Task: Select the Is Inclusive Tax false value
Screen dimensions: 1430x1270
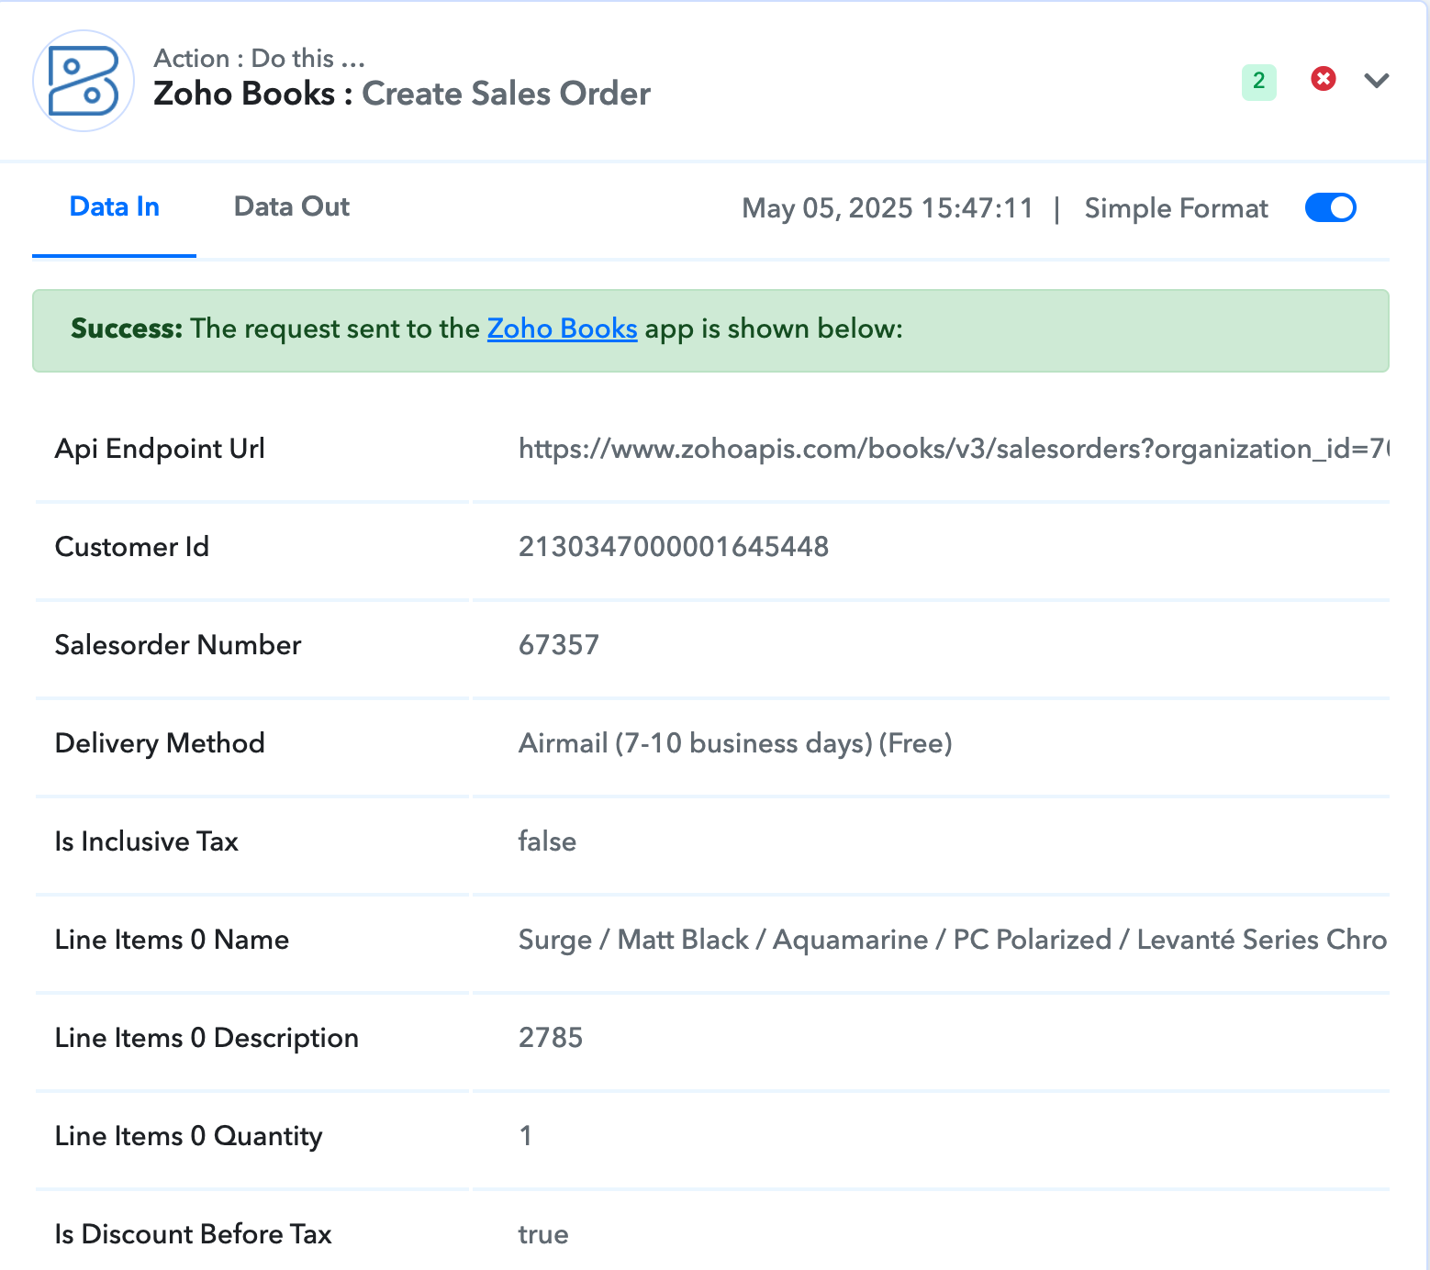Action: click(547, 841)
